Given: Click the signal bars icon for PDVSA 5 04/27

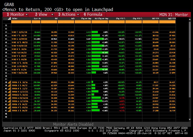Looking at the screenshot, I should [x=9, y=104].
